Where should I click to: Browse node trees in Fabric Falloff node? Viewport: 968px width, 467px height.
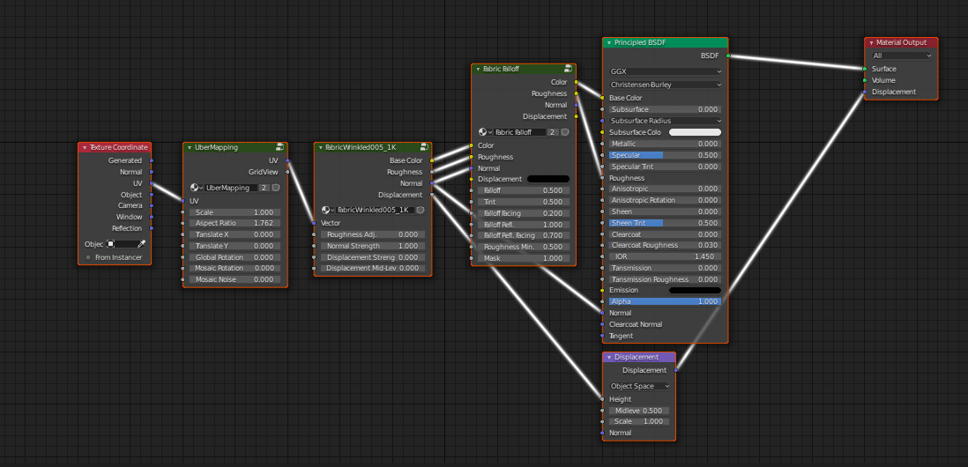tap(486, 132)
